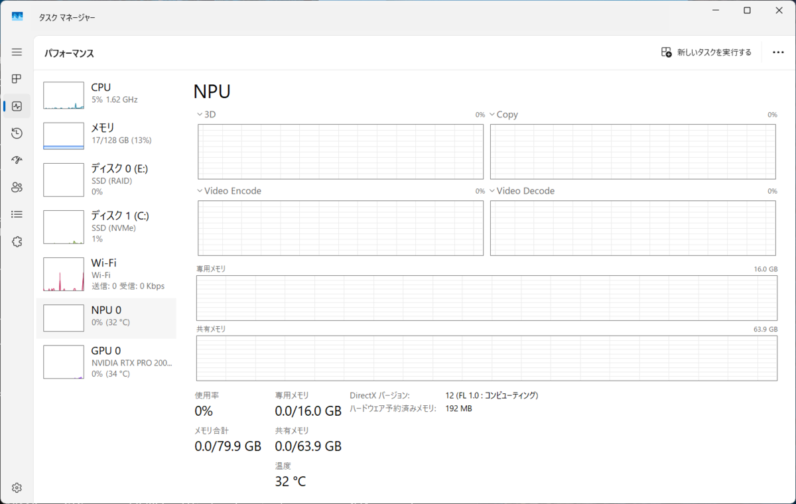Image resolution: width=796 pixels, height=504 pixels.
Task: Click the 送信: 0 受信: 0 Kbps text
Action: (x=128, y=286)
